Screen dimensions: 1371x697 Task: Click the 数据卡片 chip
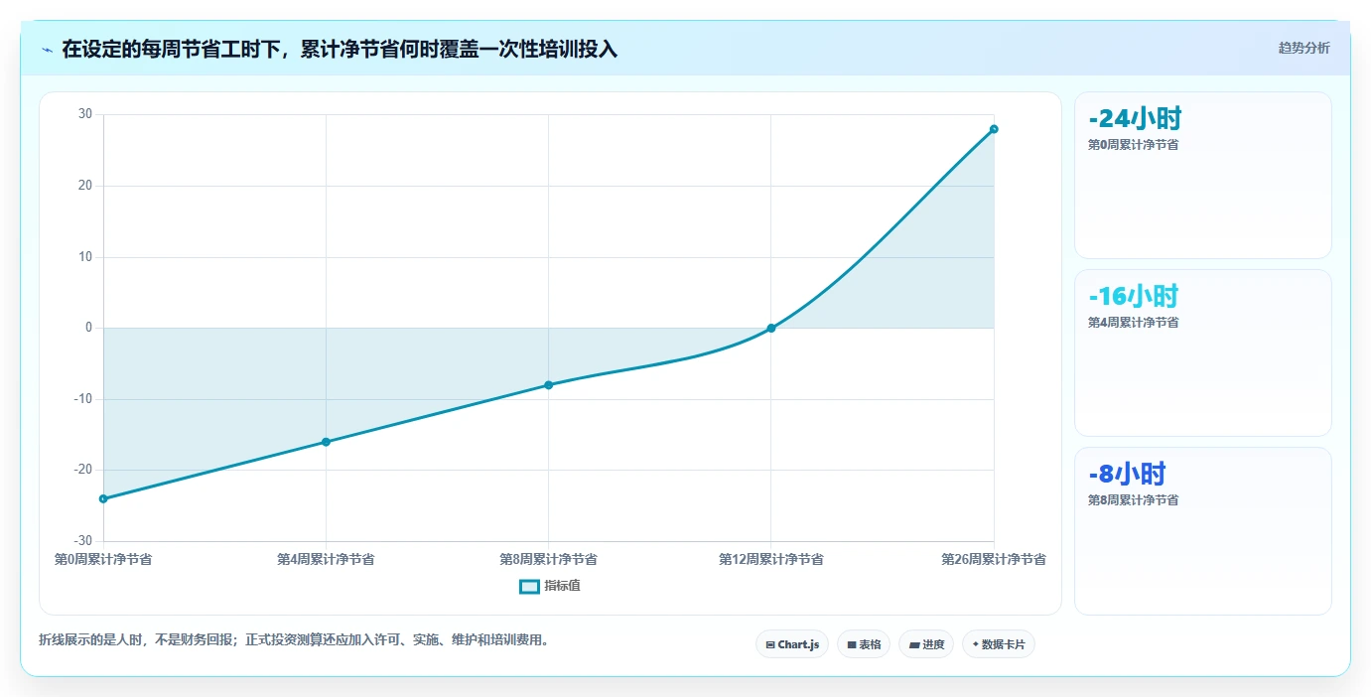999,644
